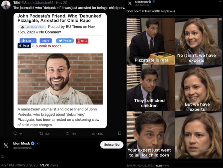Click the Listen to Post button
This screenshot has width=223, height=168.
[32, 27]
